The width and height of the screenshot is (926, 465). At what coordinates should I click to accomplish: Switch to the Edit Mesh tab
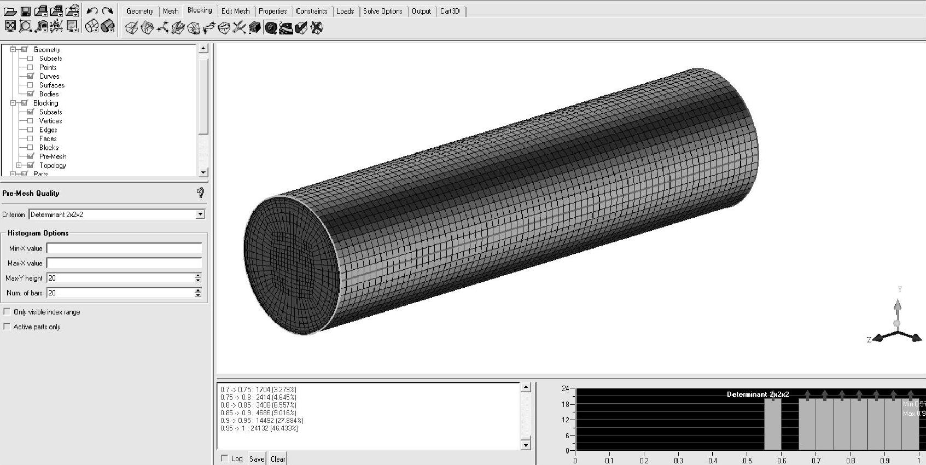tap(236, 11)
